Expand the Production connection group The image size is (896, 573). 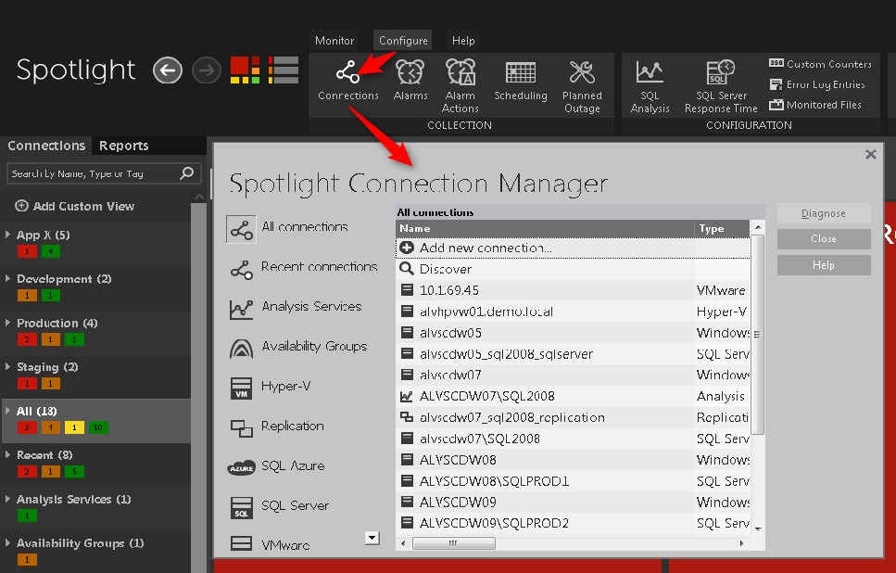point(8,324)
